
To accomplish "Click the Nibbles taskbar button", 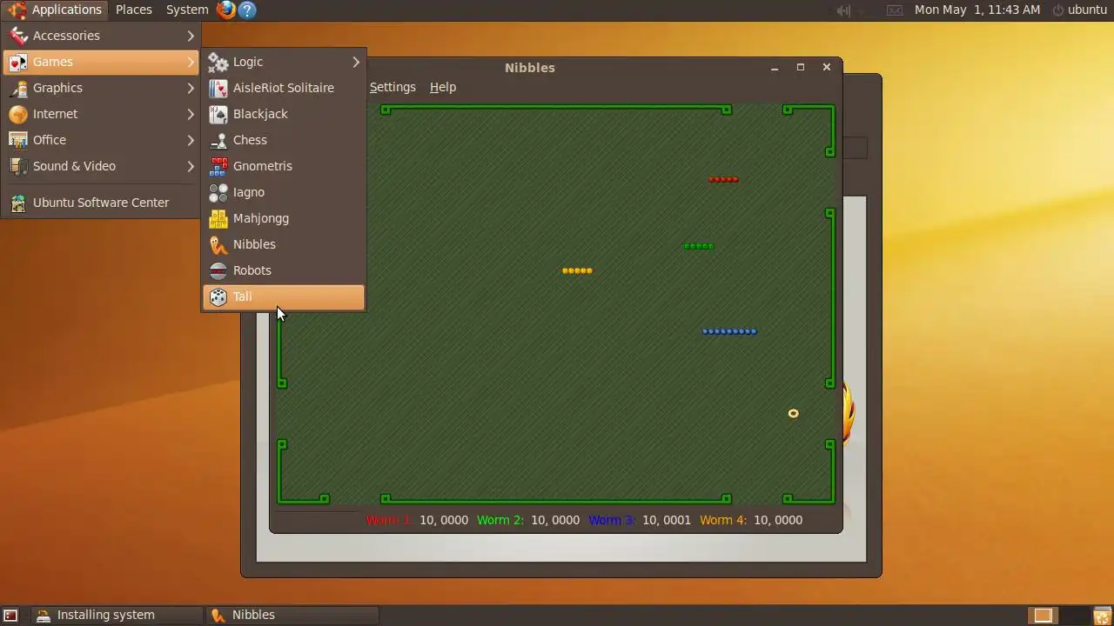I will point(292,615).
